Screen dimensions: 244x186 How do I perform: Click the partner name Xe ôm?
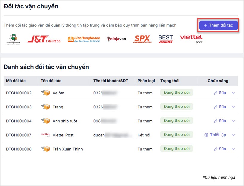58,93
